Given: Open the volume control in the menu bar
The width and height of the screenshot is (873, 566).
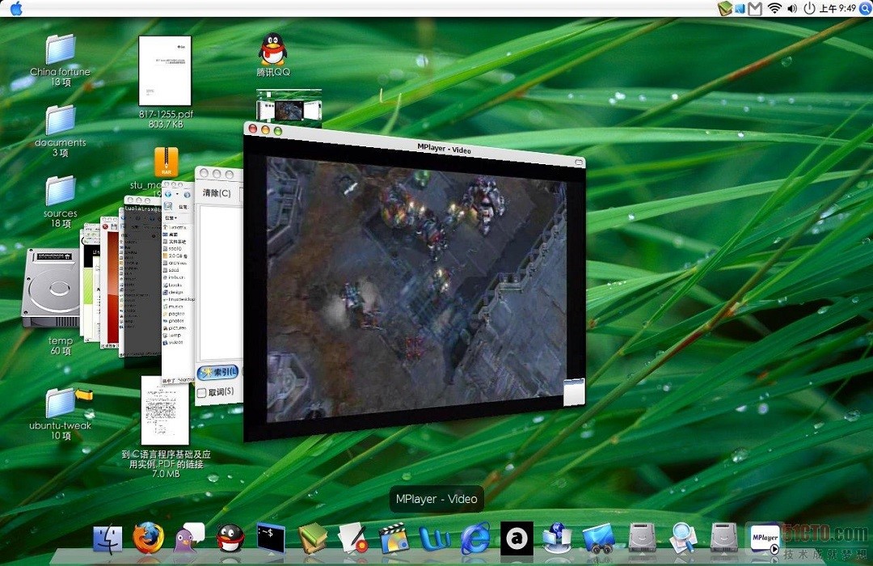Looking at the screenshot, I should [x=791, y=9].
